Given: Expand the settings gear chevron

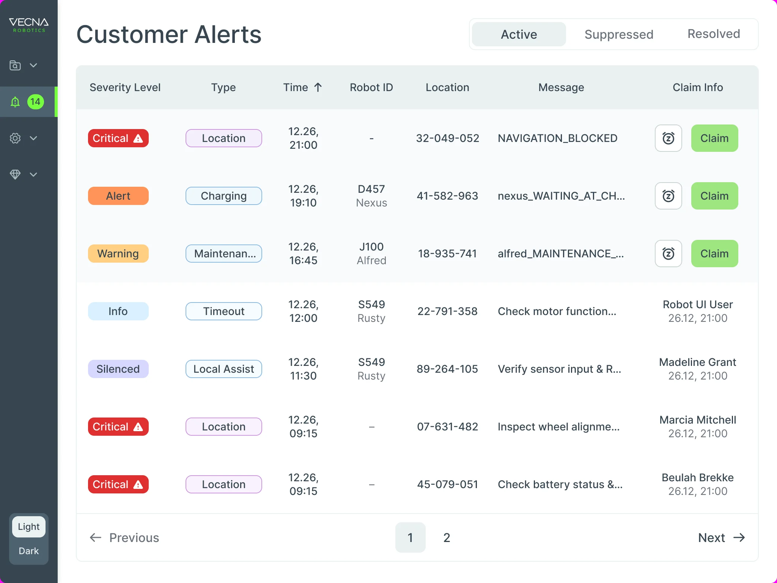Looking at the screenshot, I should click(33, 138).
